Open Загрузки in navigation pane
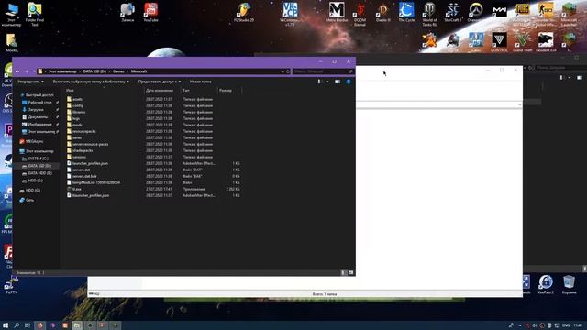Screen dimensions: 587x330 tap(36, 110)
